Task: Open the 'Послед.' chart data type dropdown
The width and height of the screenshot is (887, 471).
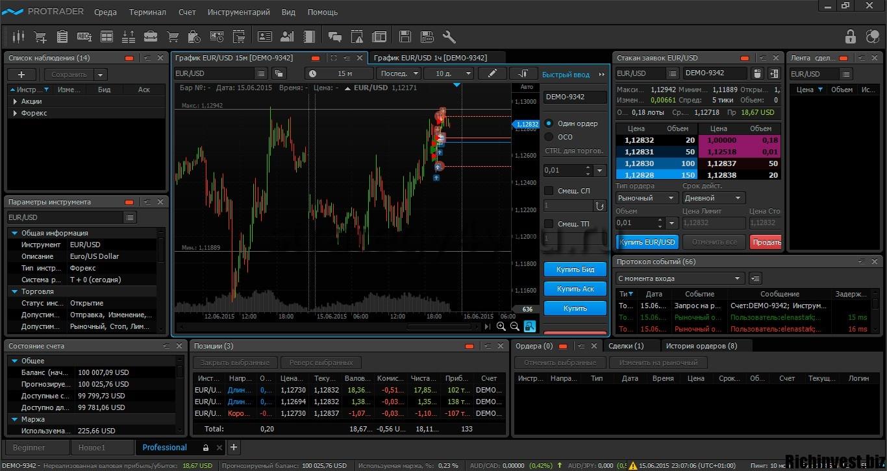Action: coord(398,73)
